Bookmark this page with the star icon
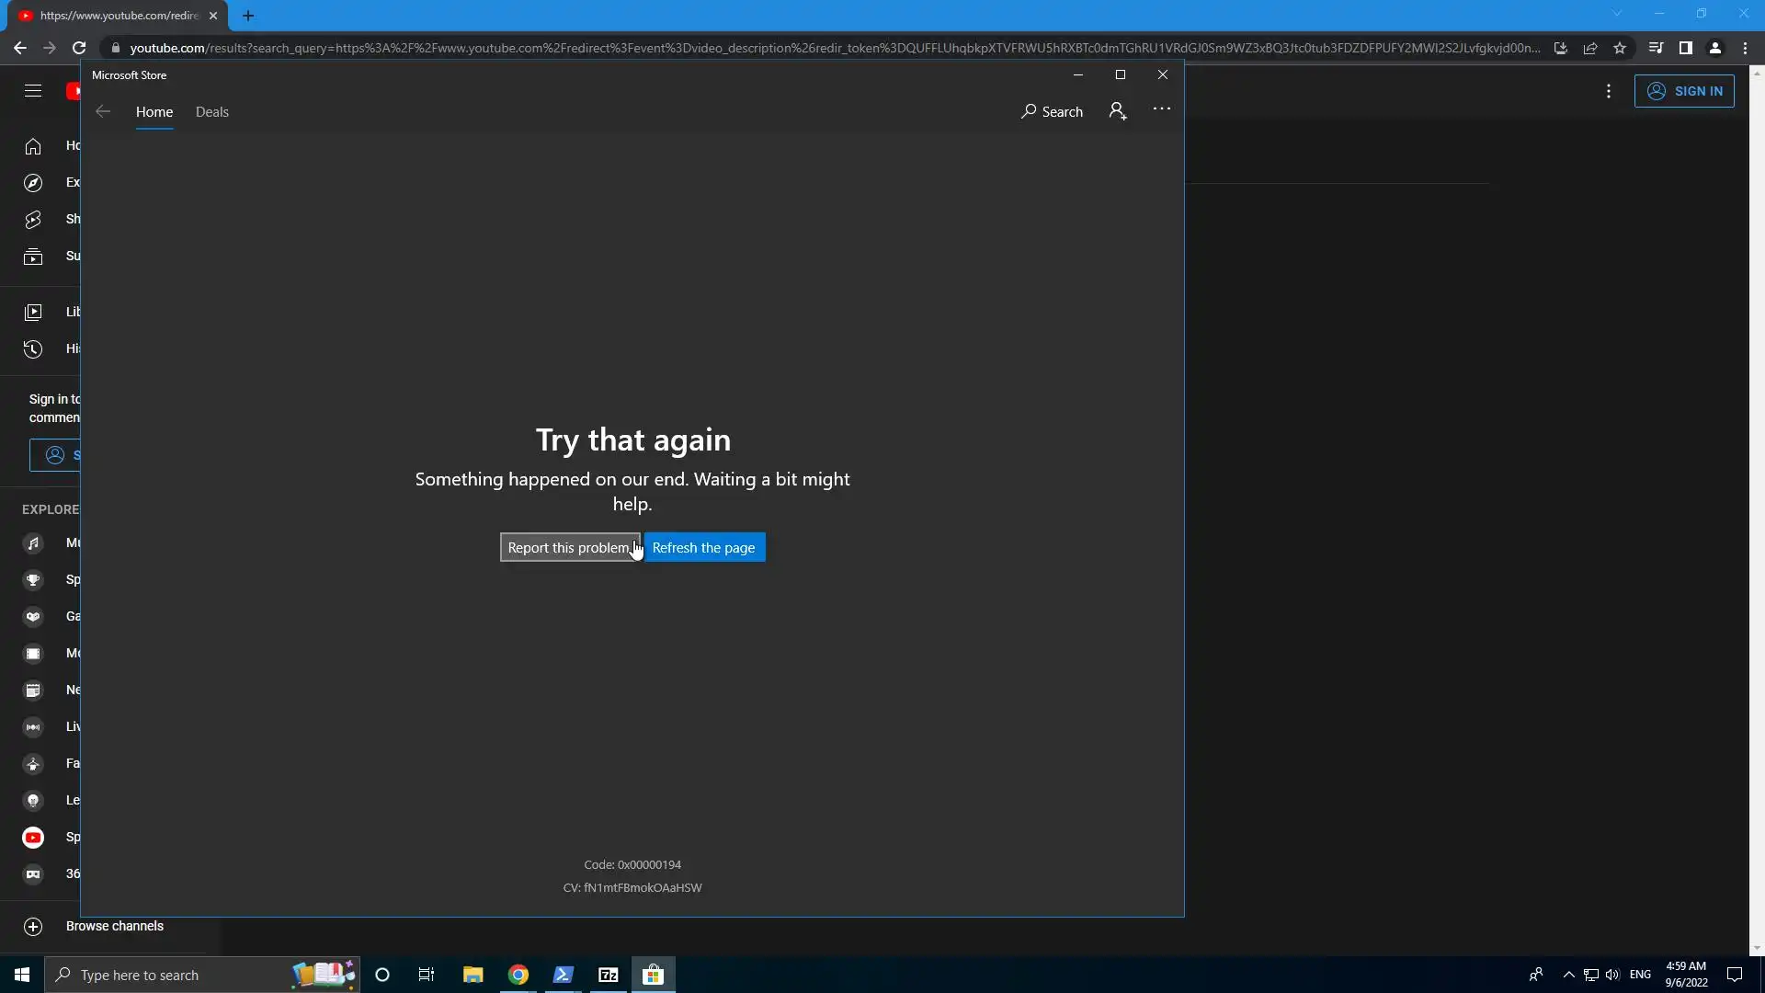Image resolution: width=1765 pixels, height=993 pixels. 1620,48
